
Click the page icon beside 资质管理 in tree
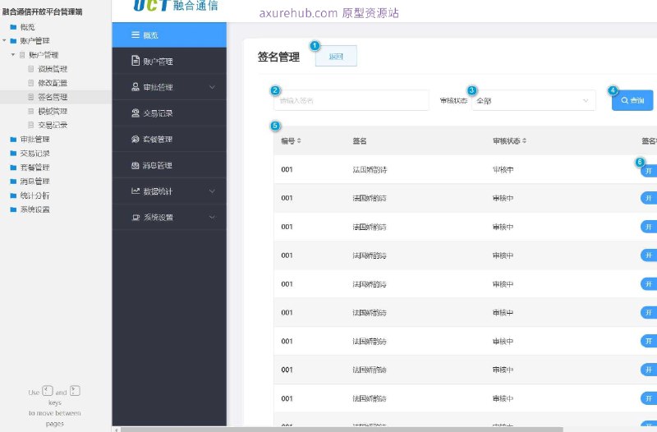pyautogui.click(x=30, y=69)
